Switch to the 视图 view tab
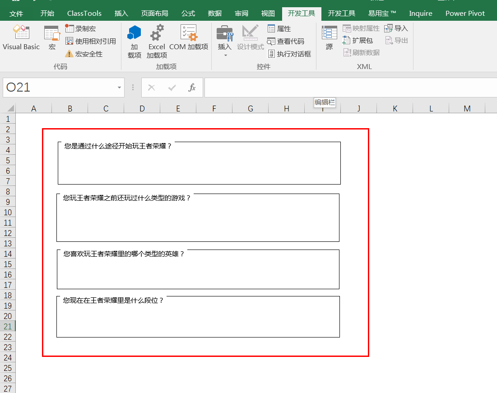The height and width of the screenshot is (393, 497). (268, 14)
